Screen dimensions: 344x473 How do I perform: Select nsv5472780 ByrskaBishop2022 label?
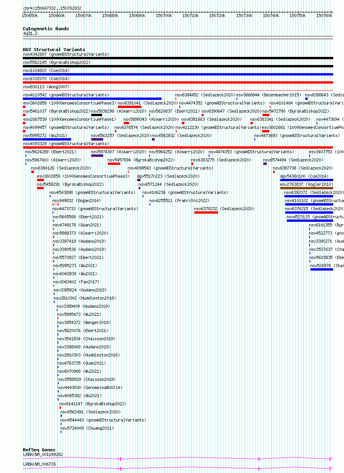tap(296, 111)
